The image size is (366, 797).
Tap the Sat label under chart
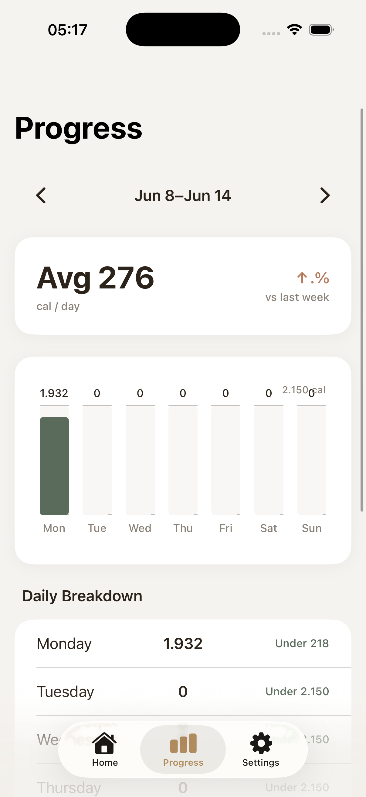(269, 528)
